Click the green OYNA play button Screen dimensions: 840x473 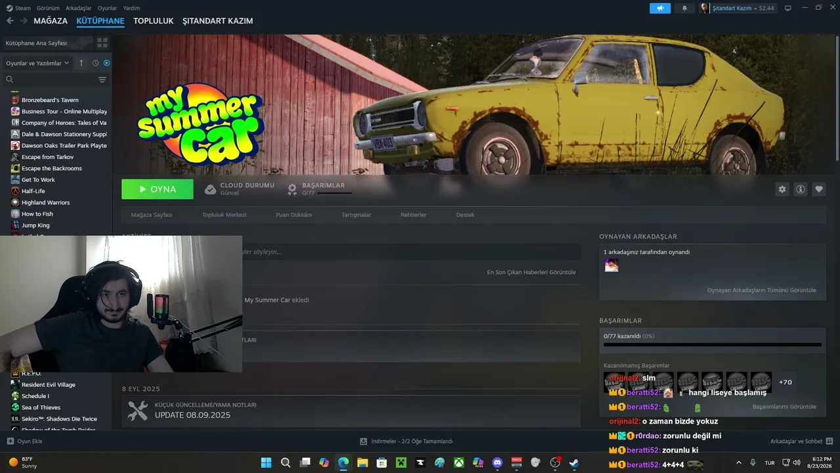click(157, 189)
